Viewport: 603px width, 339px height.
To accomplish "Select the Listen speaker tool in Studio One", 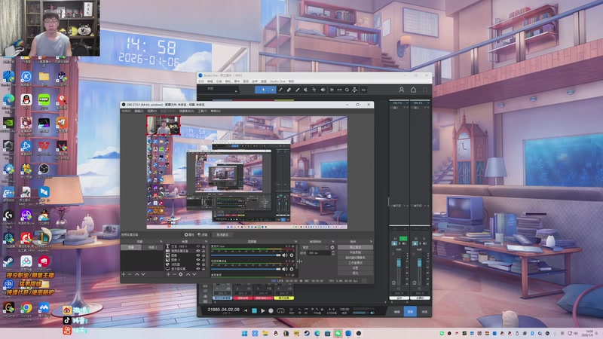I will tap(323, 90).
